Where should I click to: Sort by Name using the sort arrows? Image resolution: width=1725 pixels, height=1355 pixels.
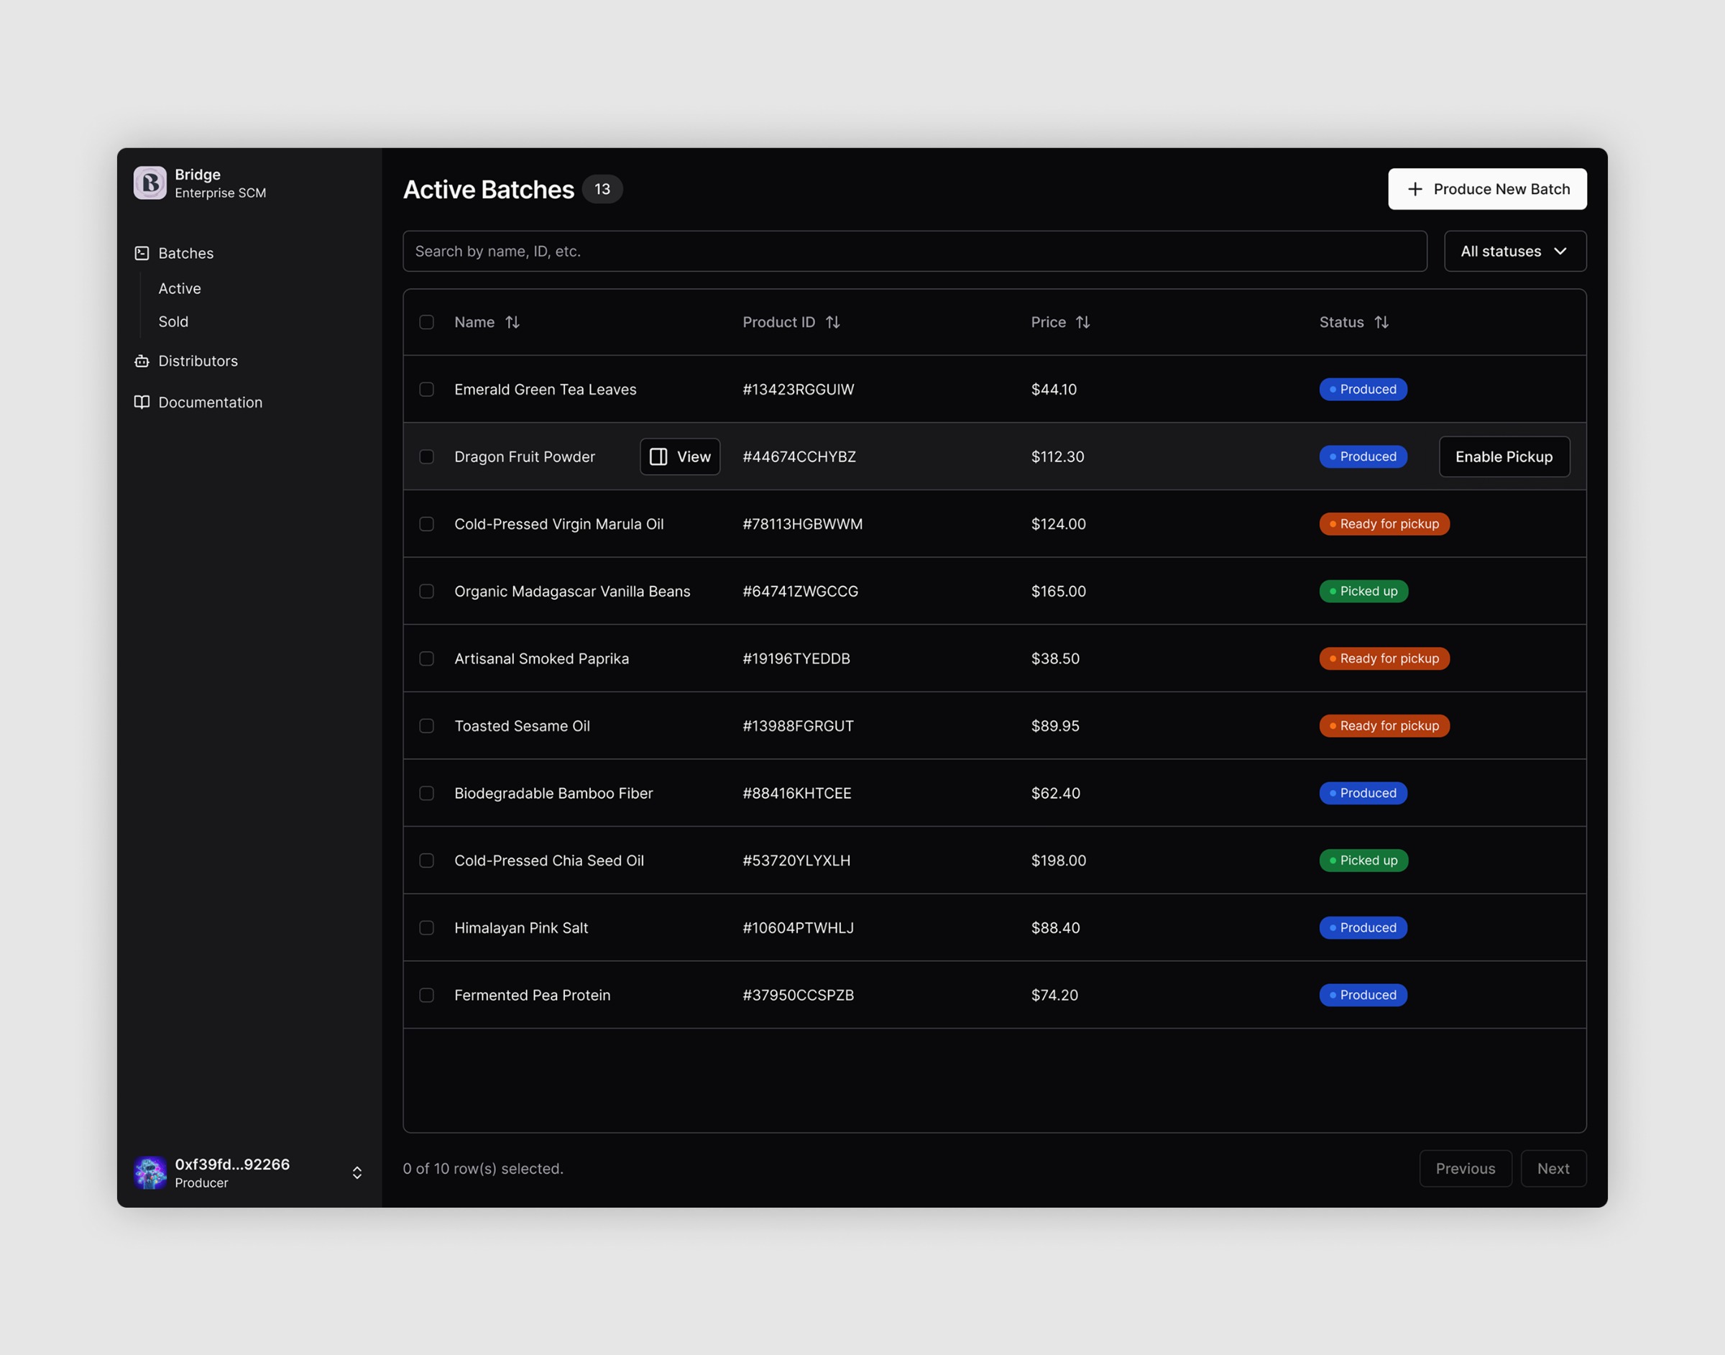pyautogui.click(x=512, y=322)
